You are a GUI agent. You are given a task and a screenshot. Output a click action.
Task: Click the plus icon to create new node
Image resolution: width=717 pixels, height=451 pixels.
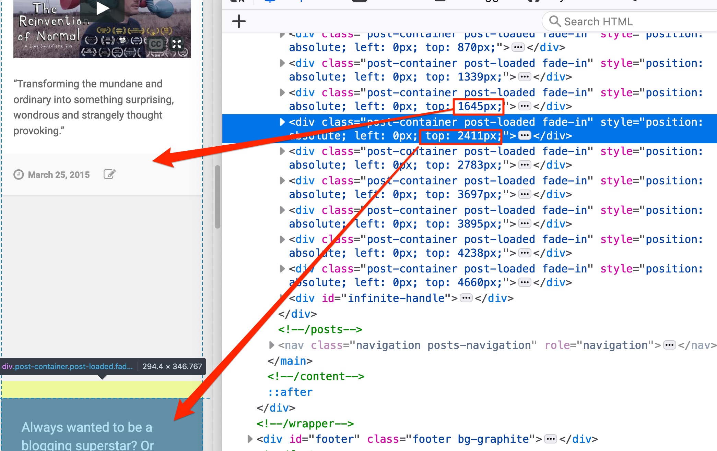tap(239, 21)
